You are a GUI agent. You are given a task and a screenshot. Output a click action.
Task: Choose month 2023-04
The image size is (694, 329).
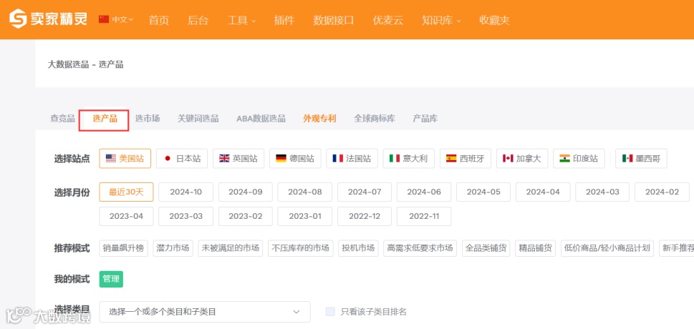[126, 216]
